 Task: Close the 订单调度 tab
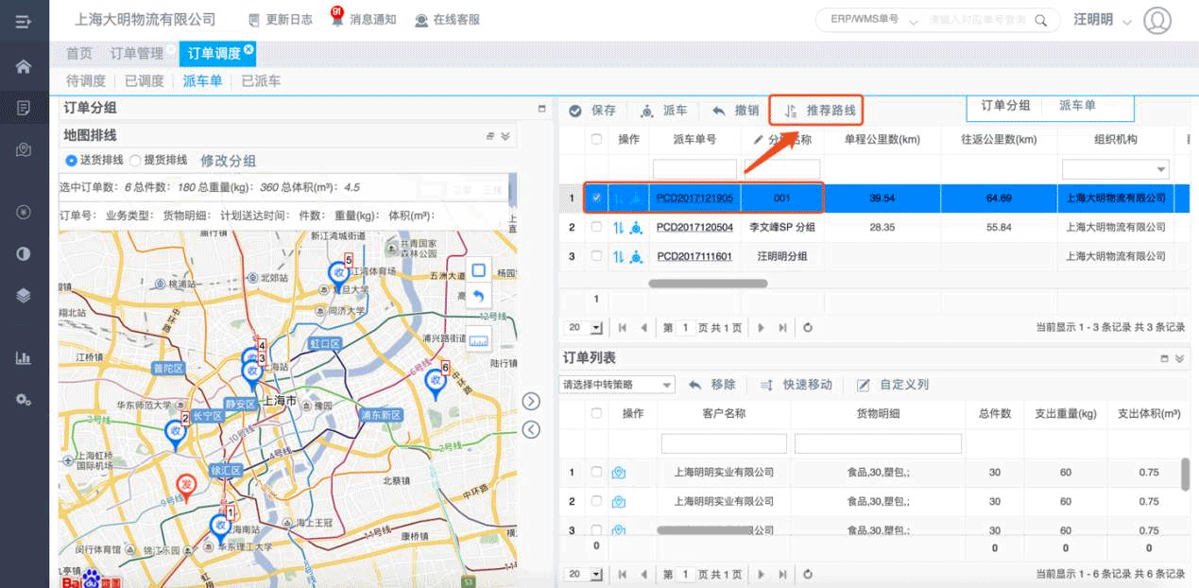click(248, 49)
